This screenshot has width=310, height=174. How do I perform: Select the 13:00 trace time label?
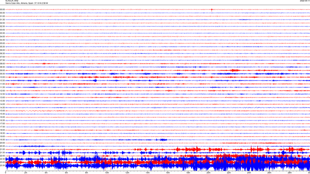2,97
